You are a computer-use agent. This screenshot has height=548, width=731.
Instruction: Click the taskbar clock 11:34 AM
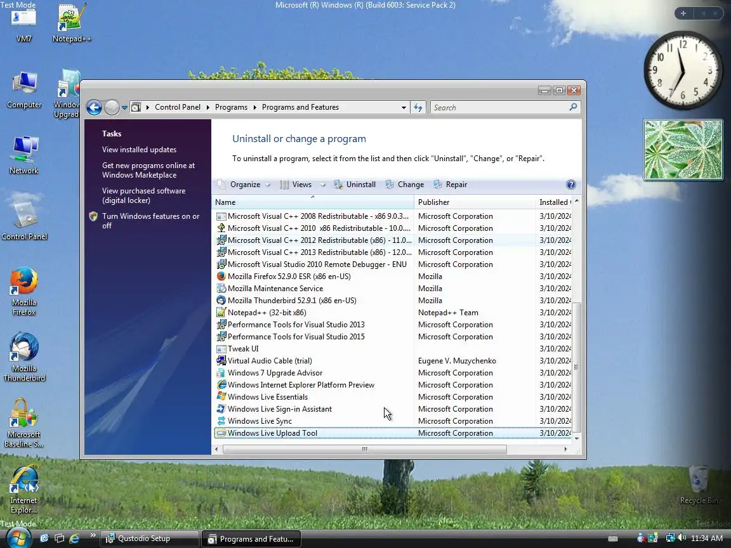click(x=707, y=538)
